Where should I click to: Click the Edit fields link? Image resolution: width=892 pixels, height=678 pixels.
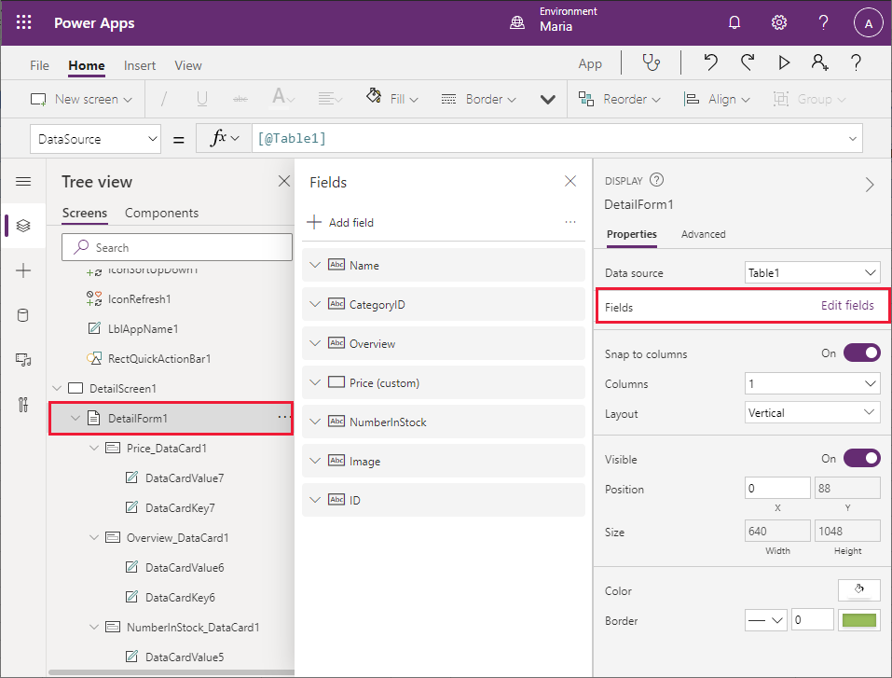(x=846, y=306)
